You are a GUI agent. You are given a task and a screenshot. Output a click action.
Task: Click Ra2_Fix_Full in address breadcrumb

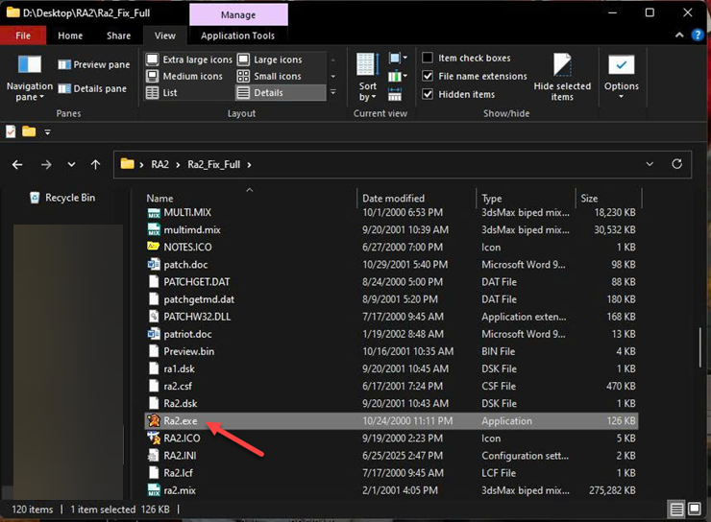pyautogui.click(x=214, y=164)
